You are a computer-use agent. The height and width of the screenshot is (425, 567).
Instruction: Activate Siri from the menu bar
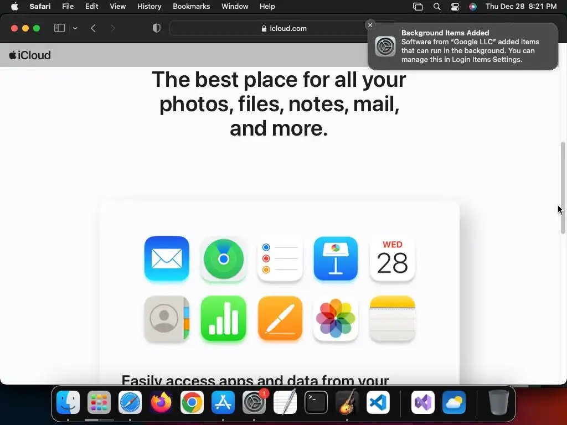pyautogui.click(x=473, y=7)
